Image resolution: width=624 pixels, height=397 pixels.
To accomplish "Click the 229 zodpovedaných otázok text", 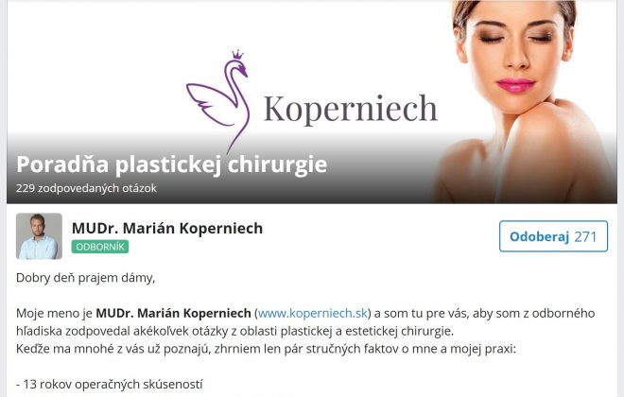I will (86, 188).
